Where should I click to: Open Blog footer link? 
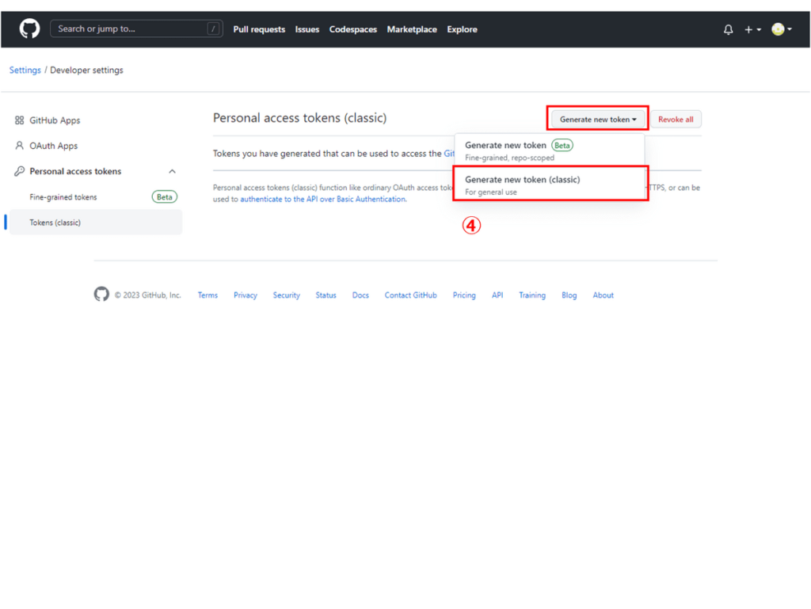[x=569, y=295]
